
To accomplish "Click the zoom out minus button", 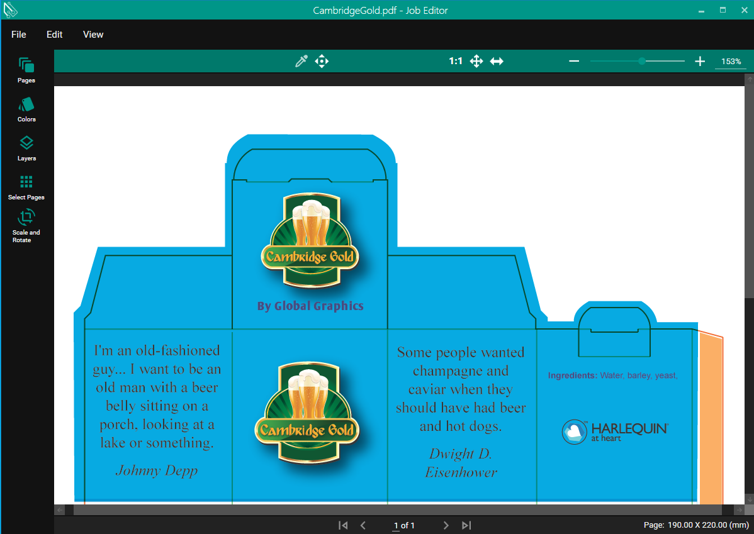I will click(x=574, y=61).
